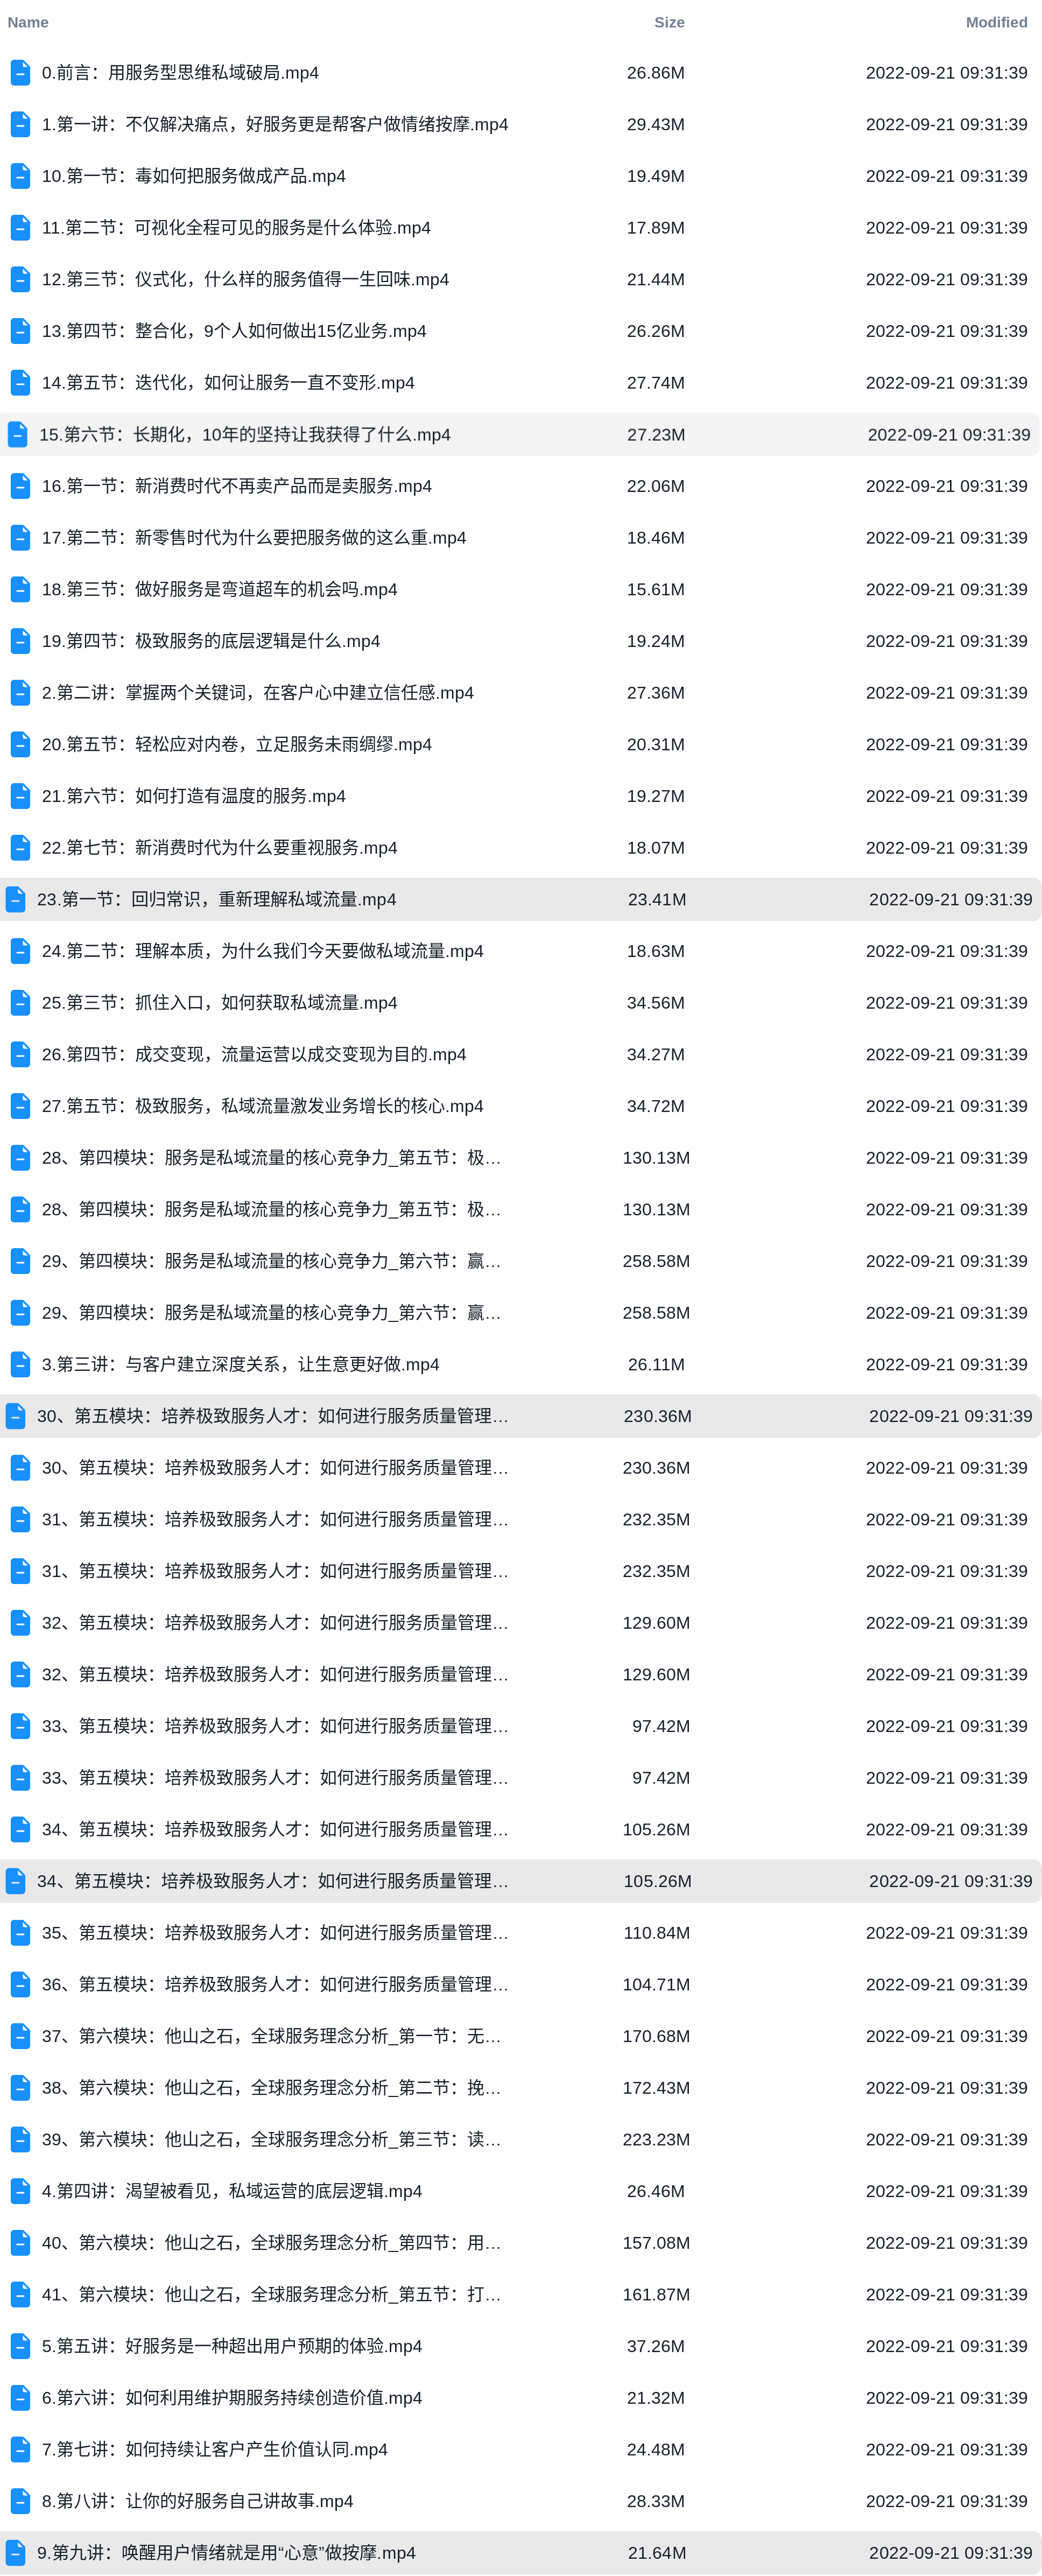The width and height of the screenshot is (1042, 2576).
Task: Open 40、第六模块 第四节 file
Action: pyautogui.click(x=272, y=2242)
